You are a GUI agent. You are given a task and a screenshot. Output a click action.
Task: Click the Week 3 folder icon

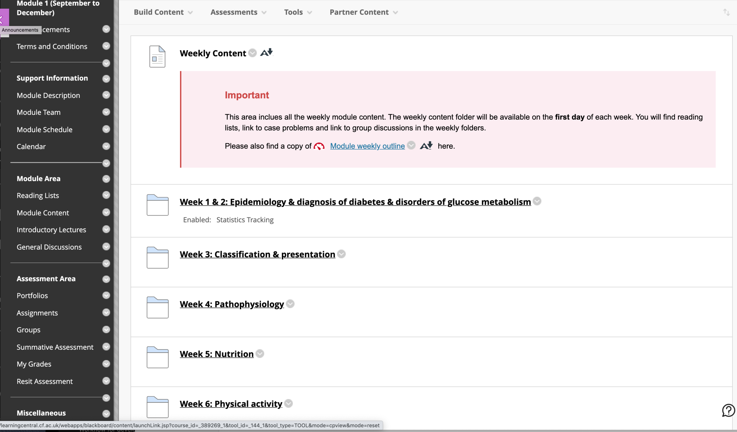tap(157, 258)
